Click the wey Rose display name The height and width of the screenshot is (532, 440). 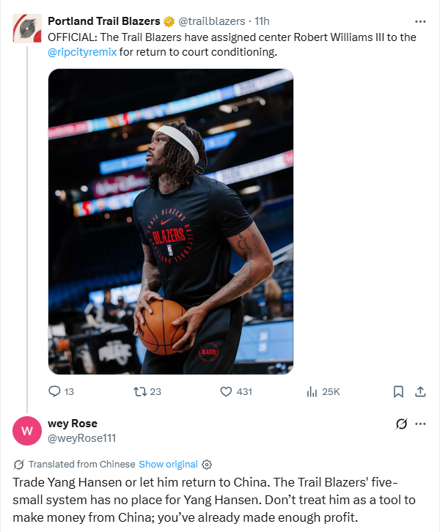(73, 424)
